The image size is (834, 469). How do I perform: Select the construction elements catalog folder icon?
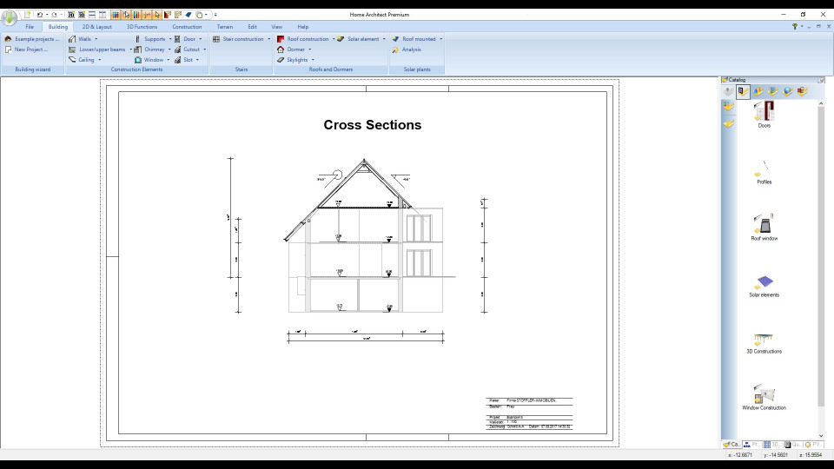tap(743, 91)
